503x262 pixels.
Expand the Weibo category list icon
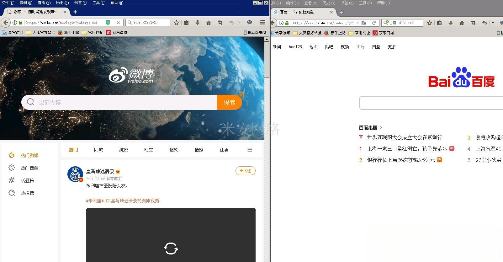click(249, 150)
